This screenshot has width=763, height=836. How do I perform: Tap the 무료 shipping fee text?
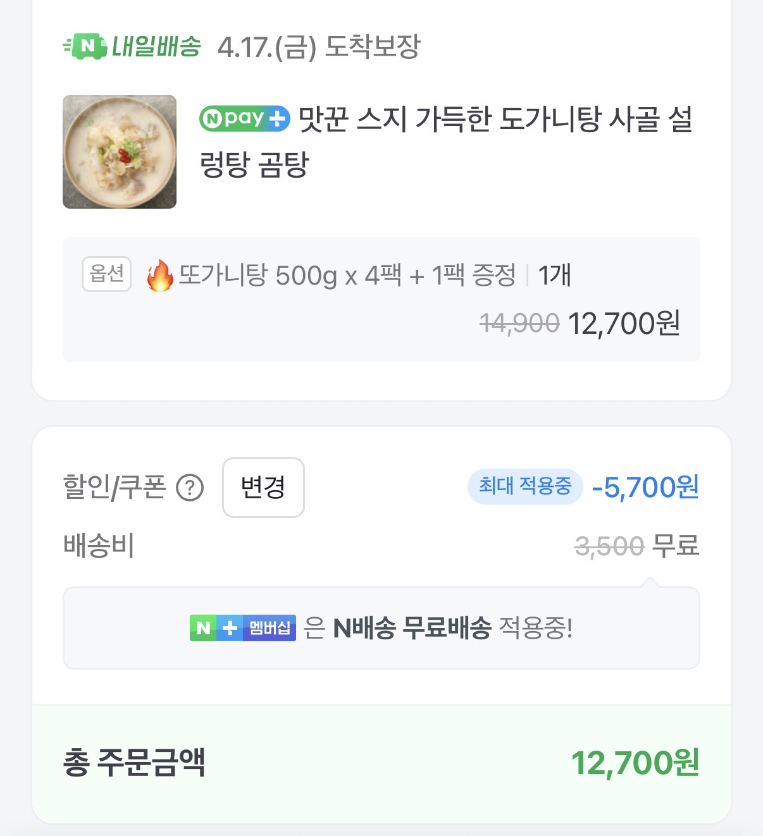tap(676, 545)
